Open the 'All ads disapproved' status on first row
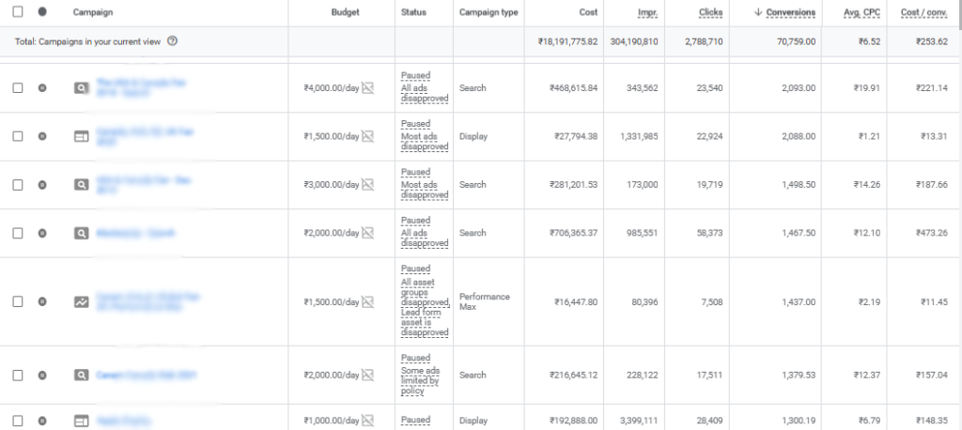Viewport: 962px width, 430px height. pos(425,93)
